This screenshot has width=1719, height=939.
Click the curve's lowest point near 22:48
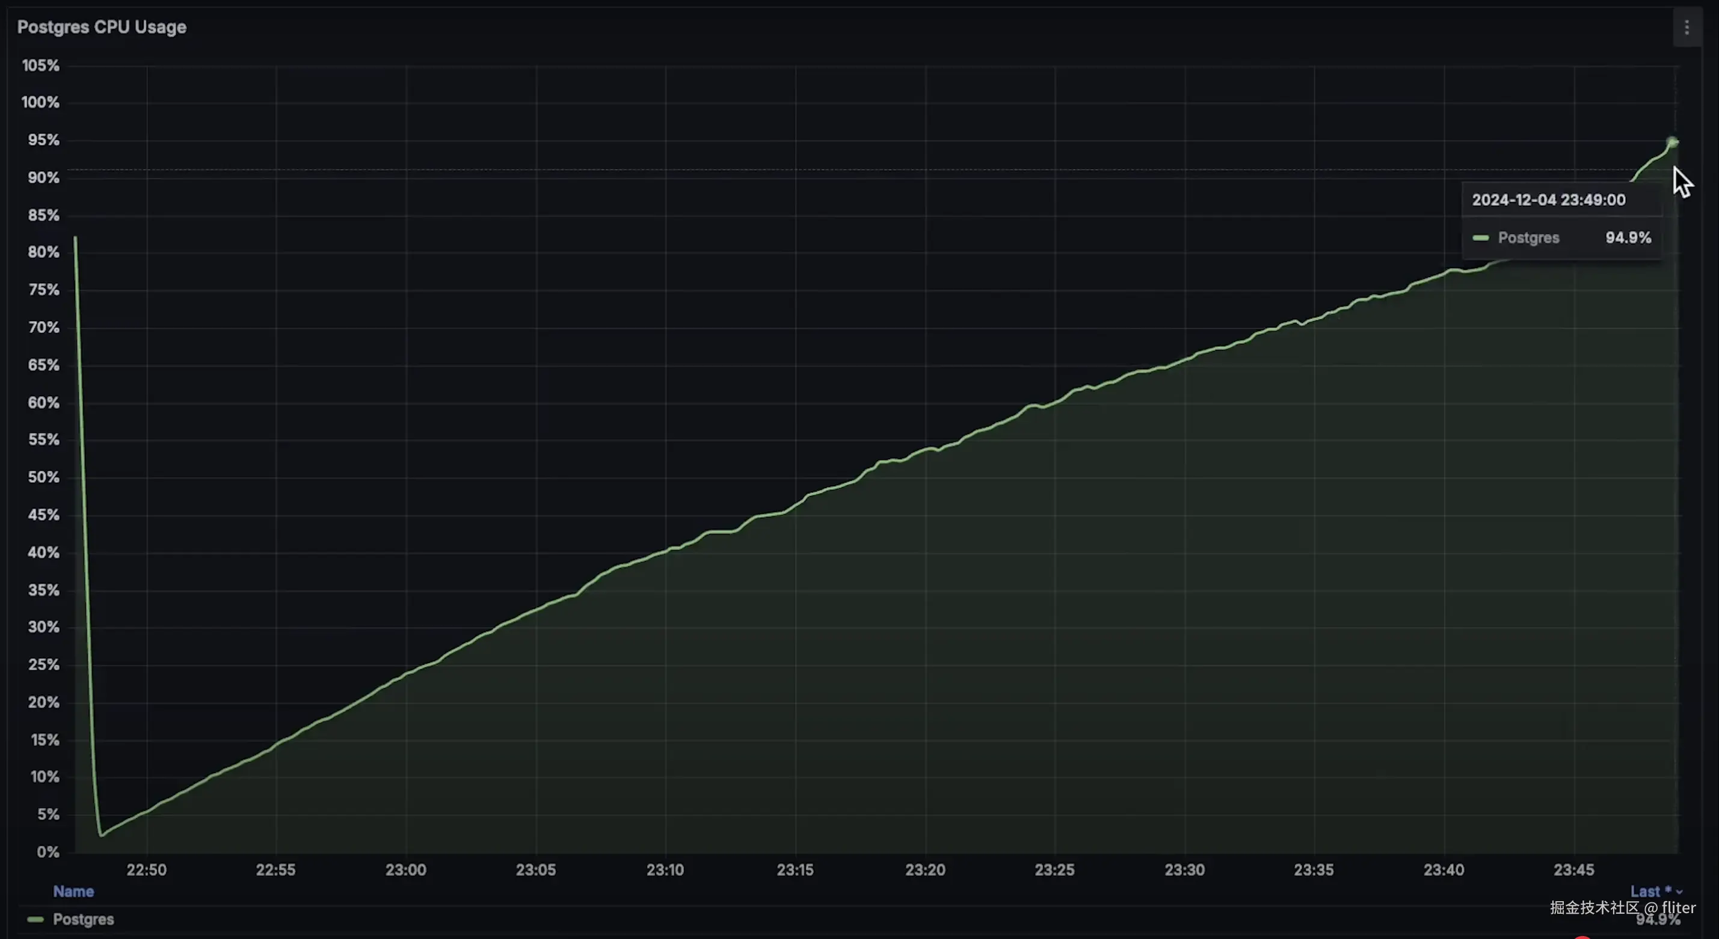coord(102,834)
